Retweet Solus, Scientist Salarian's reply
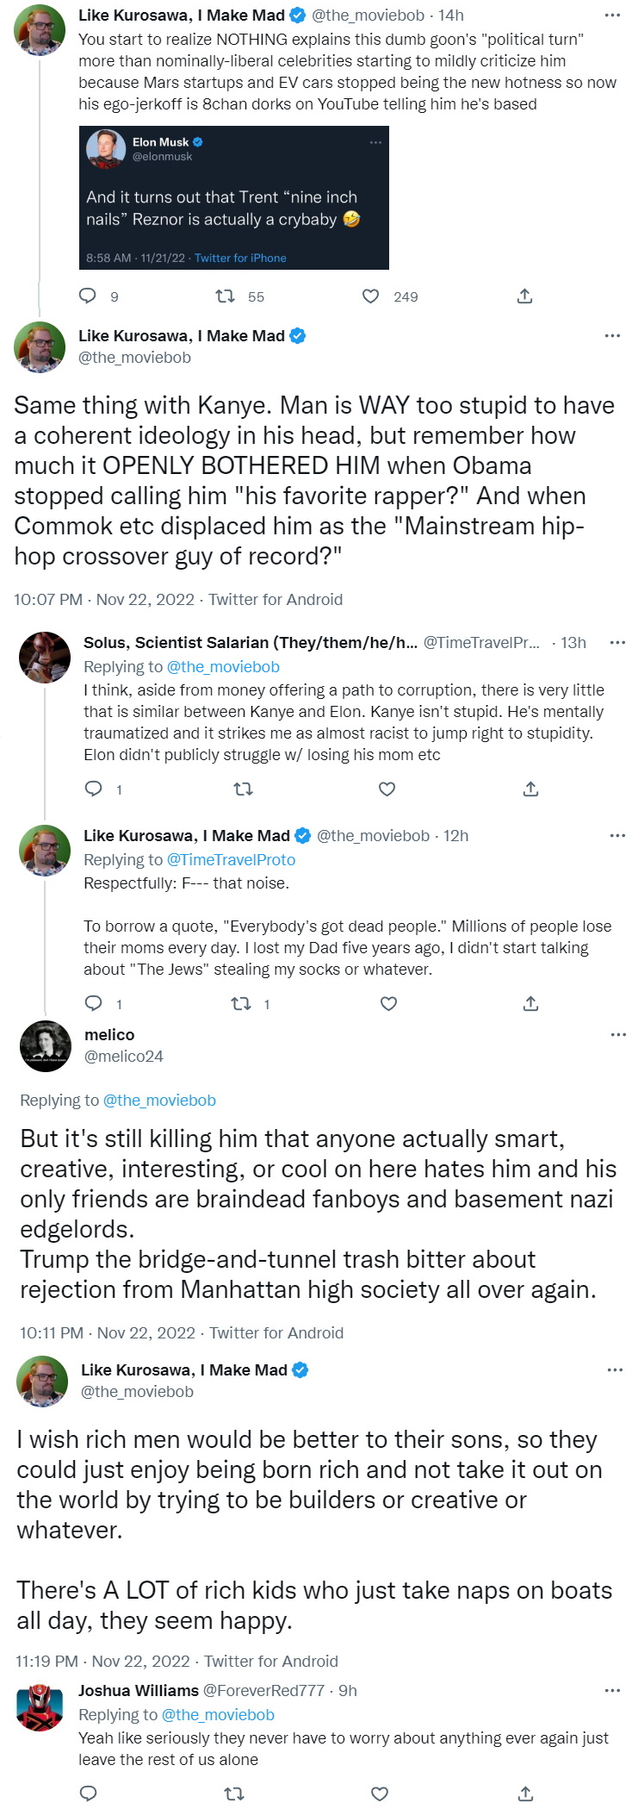This screenshot has height=1809, width=638. point(244,789)
